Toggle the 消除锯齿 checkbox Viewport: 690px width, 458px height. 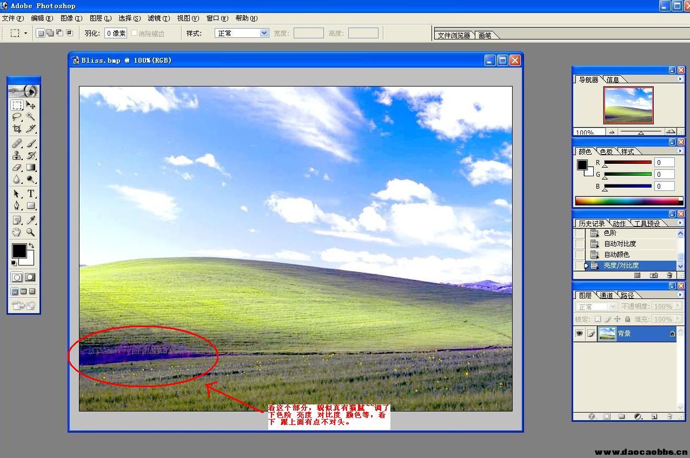coord(135,33)
